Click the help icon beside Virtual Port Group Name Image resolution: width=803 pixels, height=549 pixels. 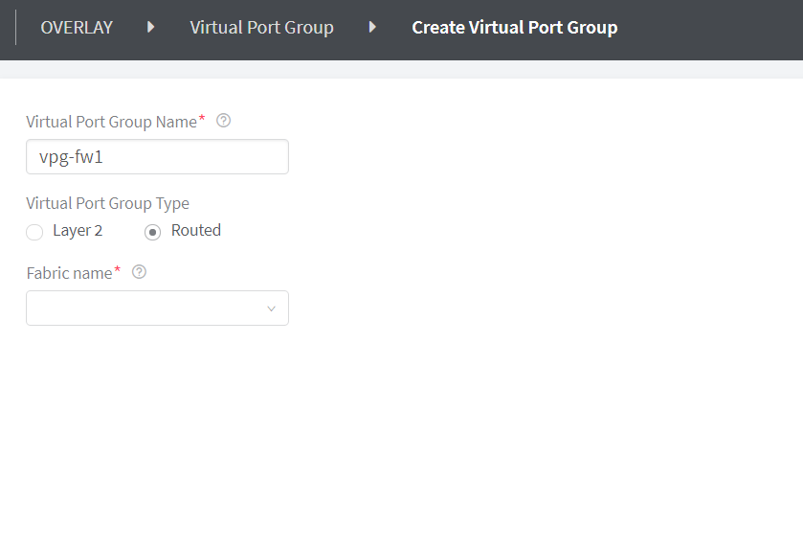224,121
